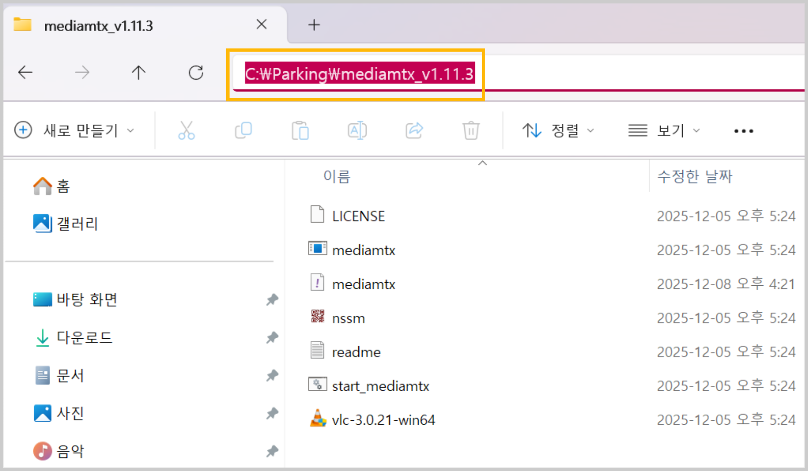Click the address bar path C:\Parking\mediamtx_v1.11.3

pyautogui.click(x=359, y=74)
